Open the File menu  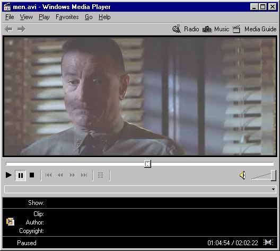point(10,17)
